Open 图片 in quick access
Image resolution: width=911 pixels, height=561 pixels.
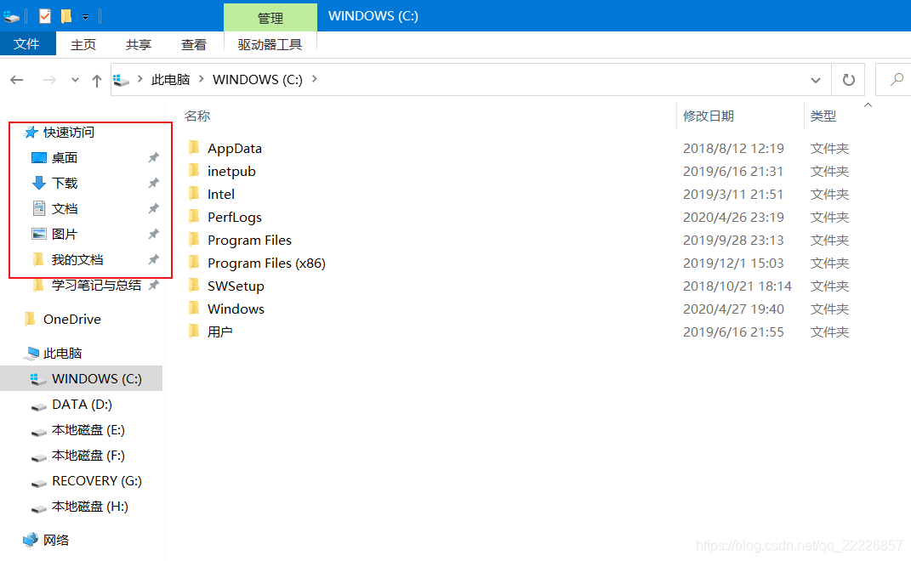pos(64,235)
